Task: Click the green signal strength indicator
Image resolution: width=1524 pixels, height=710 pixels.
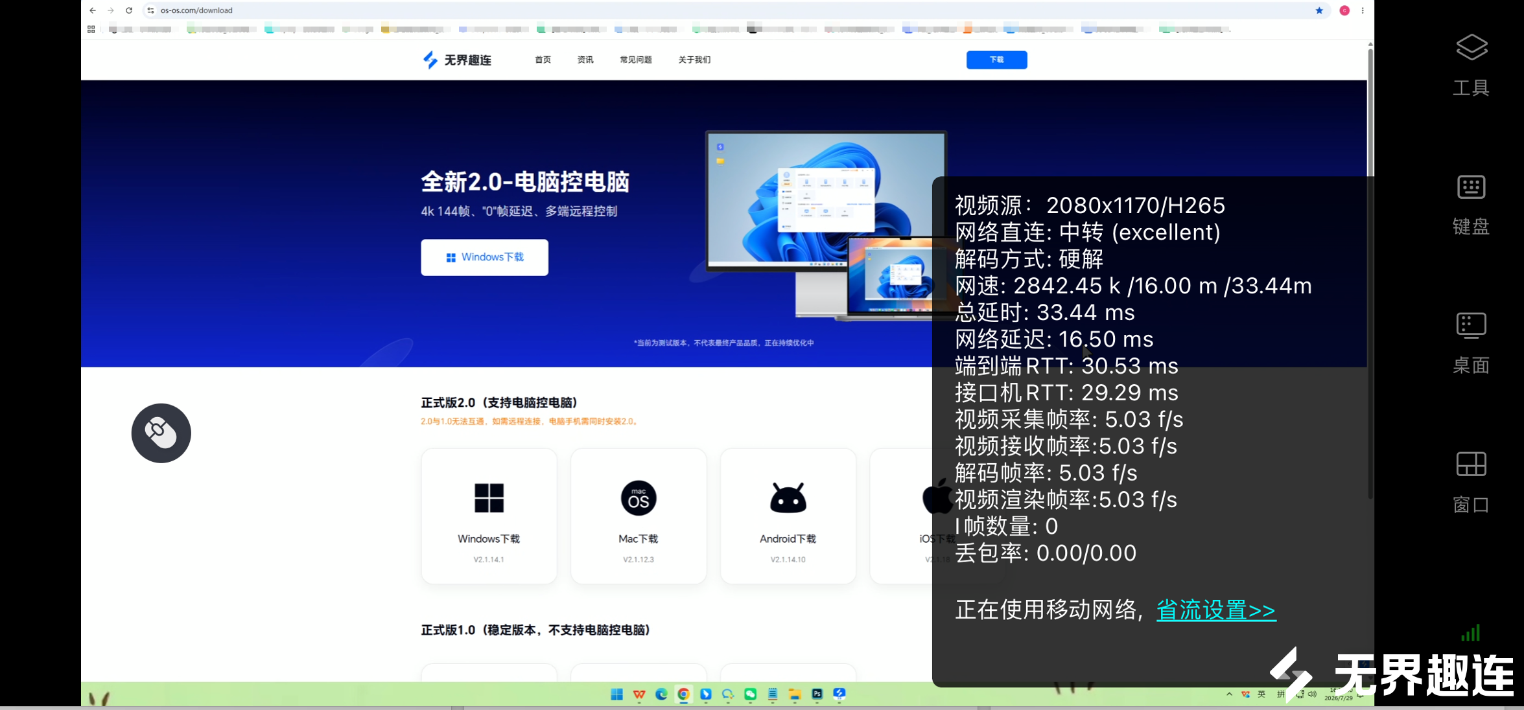Action: [x=1470, y=633]
